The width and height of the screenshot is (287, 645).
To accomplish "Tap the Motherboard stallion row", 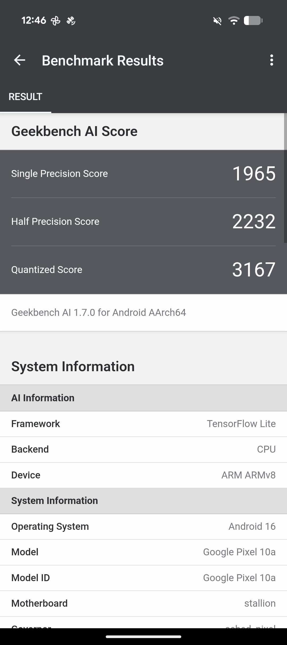I will click(x=143, y=603).
